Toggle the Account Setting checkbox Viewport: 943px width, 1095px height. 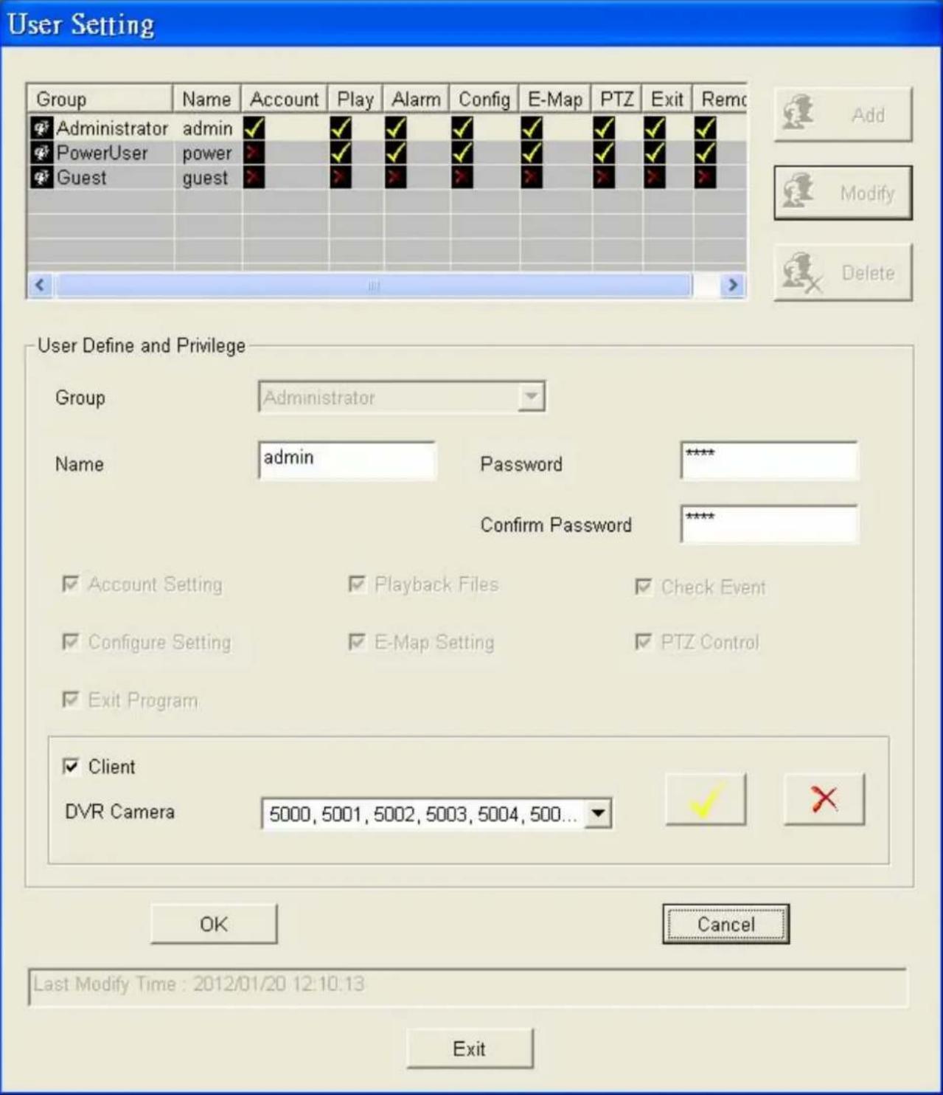(71, 584)
